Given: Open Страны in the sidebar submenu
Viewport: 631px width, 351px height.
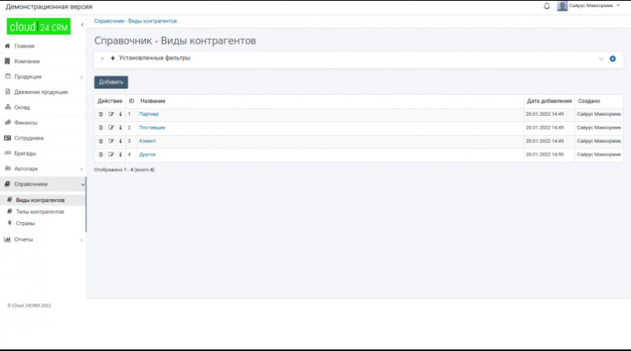Looking at the screenshot, I should (25, 223).
